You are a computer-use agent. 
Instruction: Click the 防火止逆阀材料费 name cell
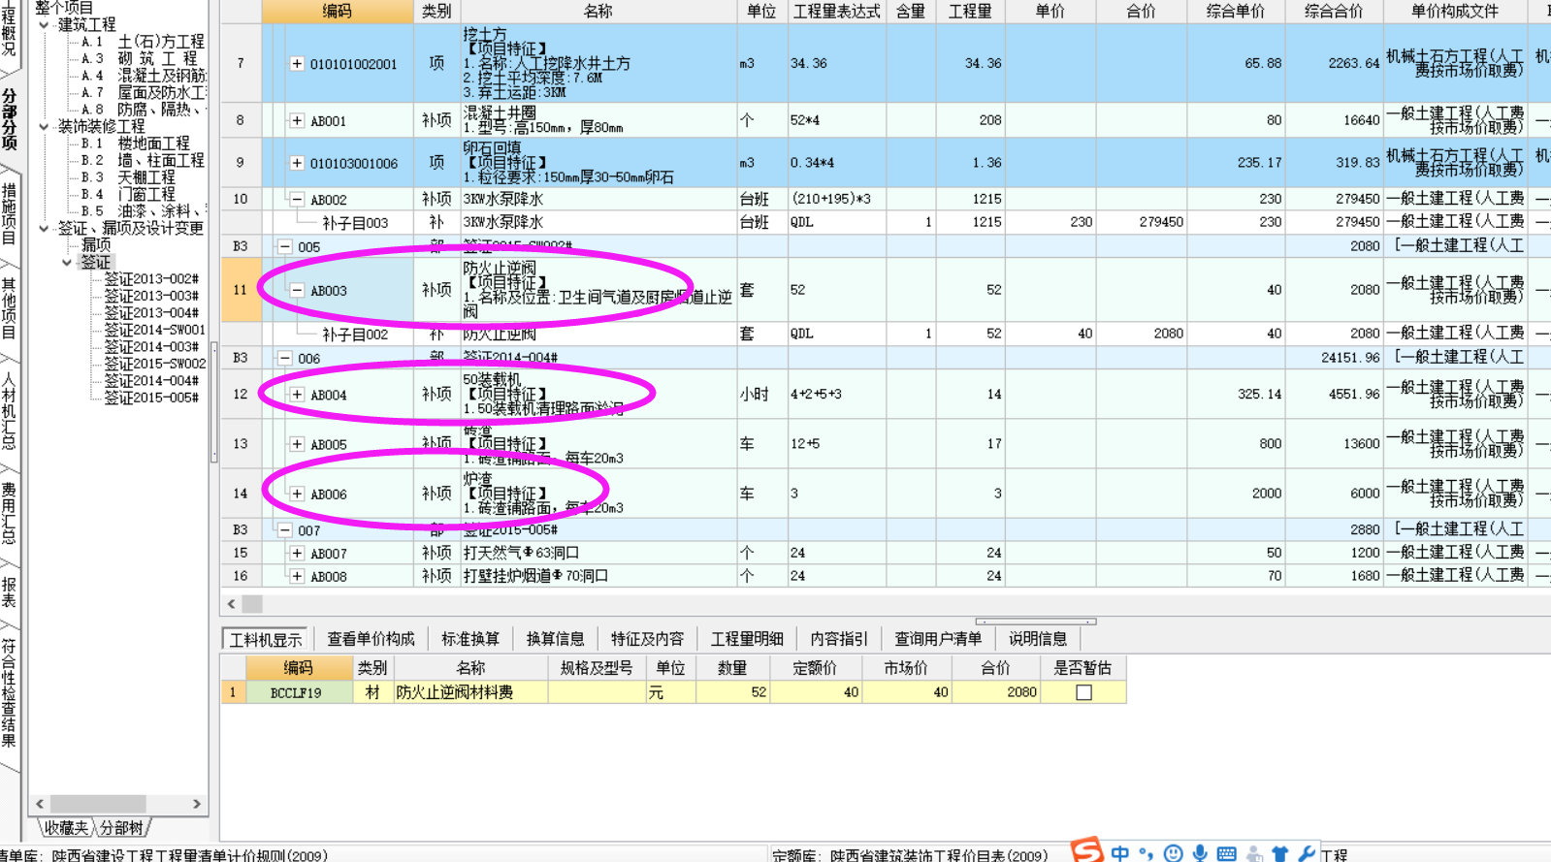pos(470,692)
